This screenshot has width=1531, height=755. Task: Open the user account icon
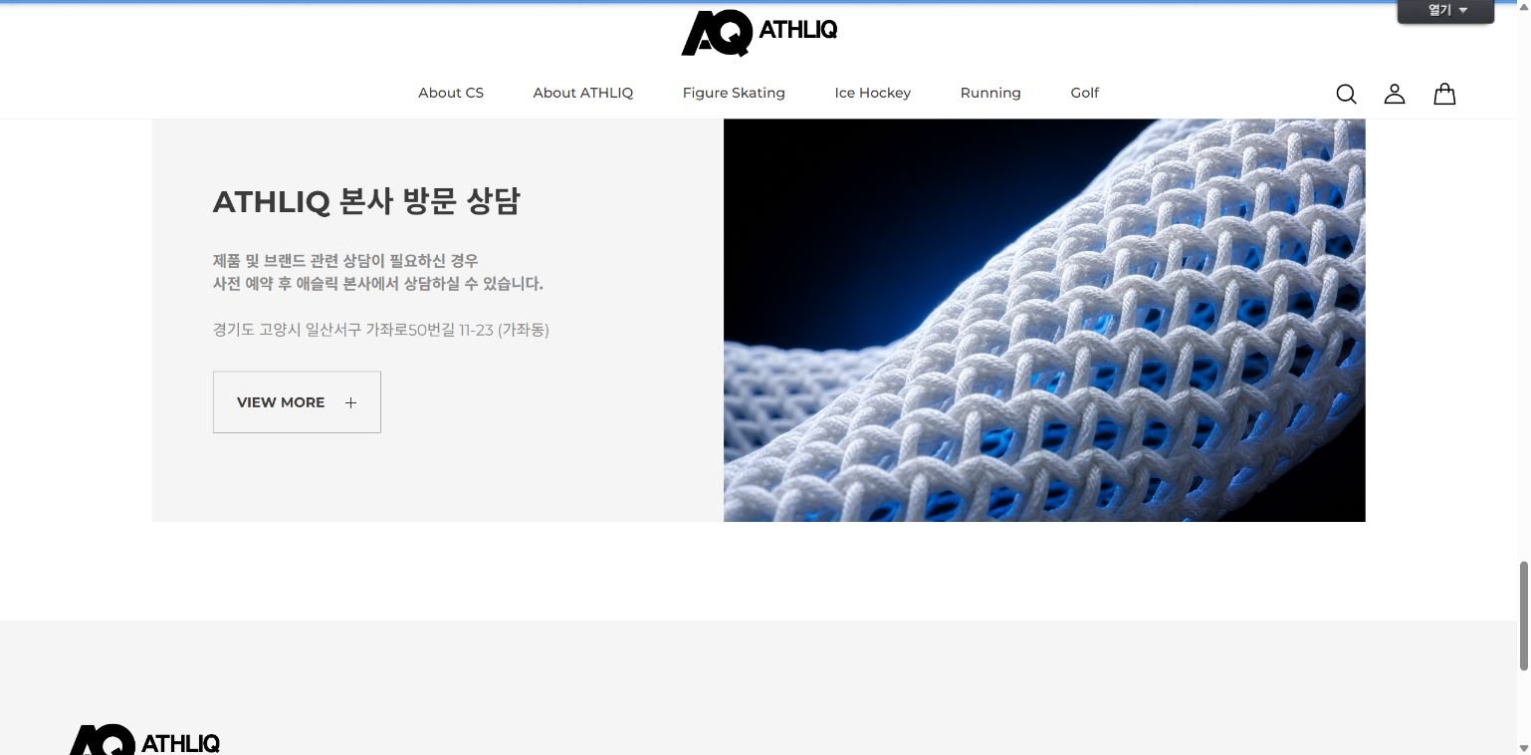pyautogui.click(x=1395, y=94)
